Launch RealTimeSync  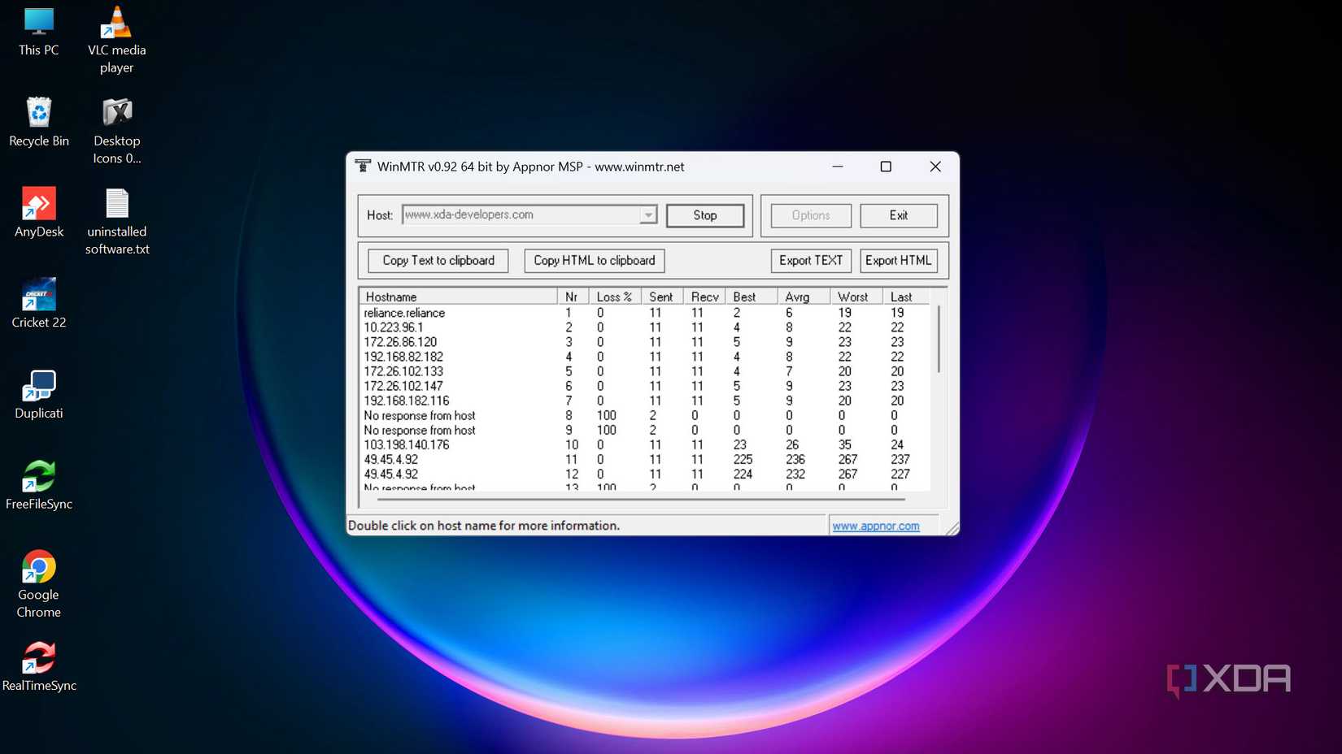pyautogui.click(x=38, y=658)
